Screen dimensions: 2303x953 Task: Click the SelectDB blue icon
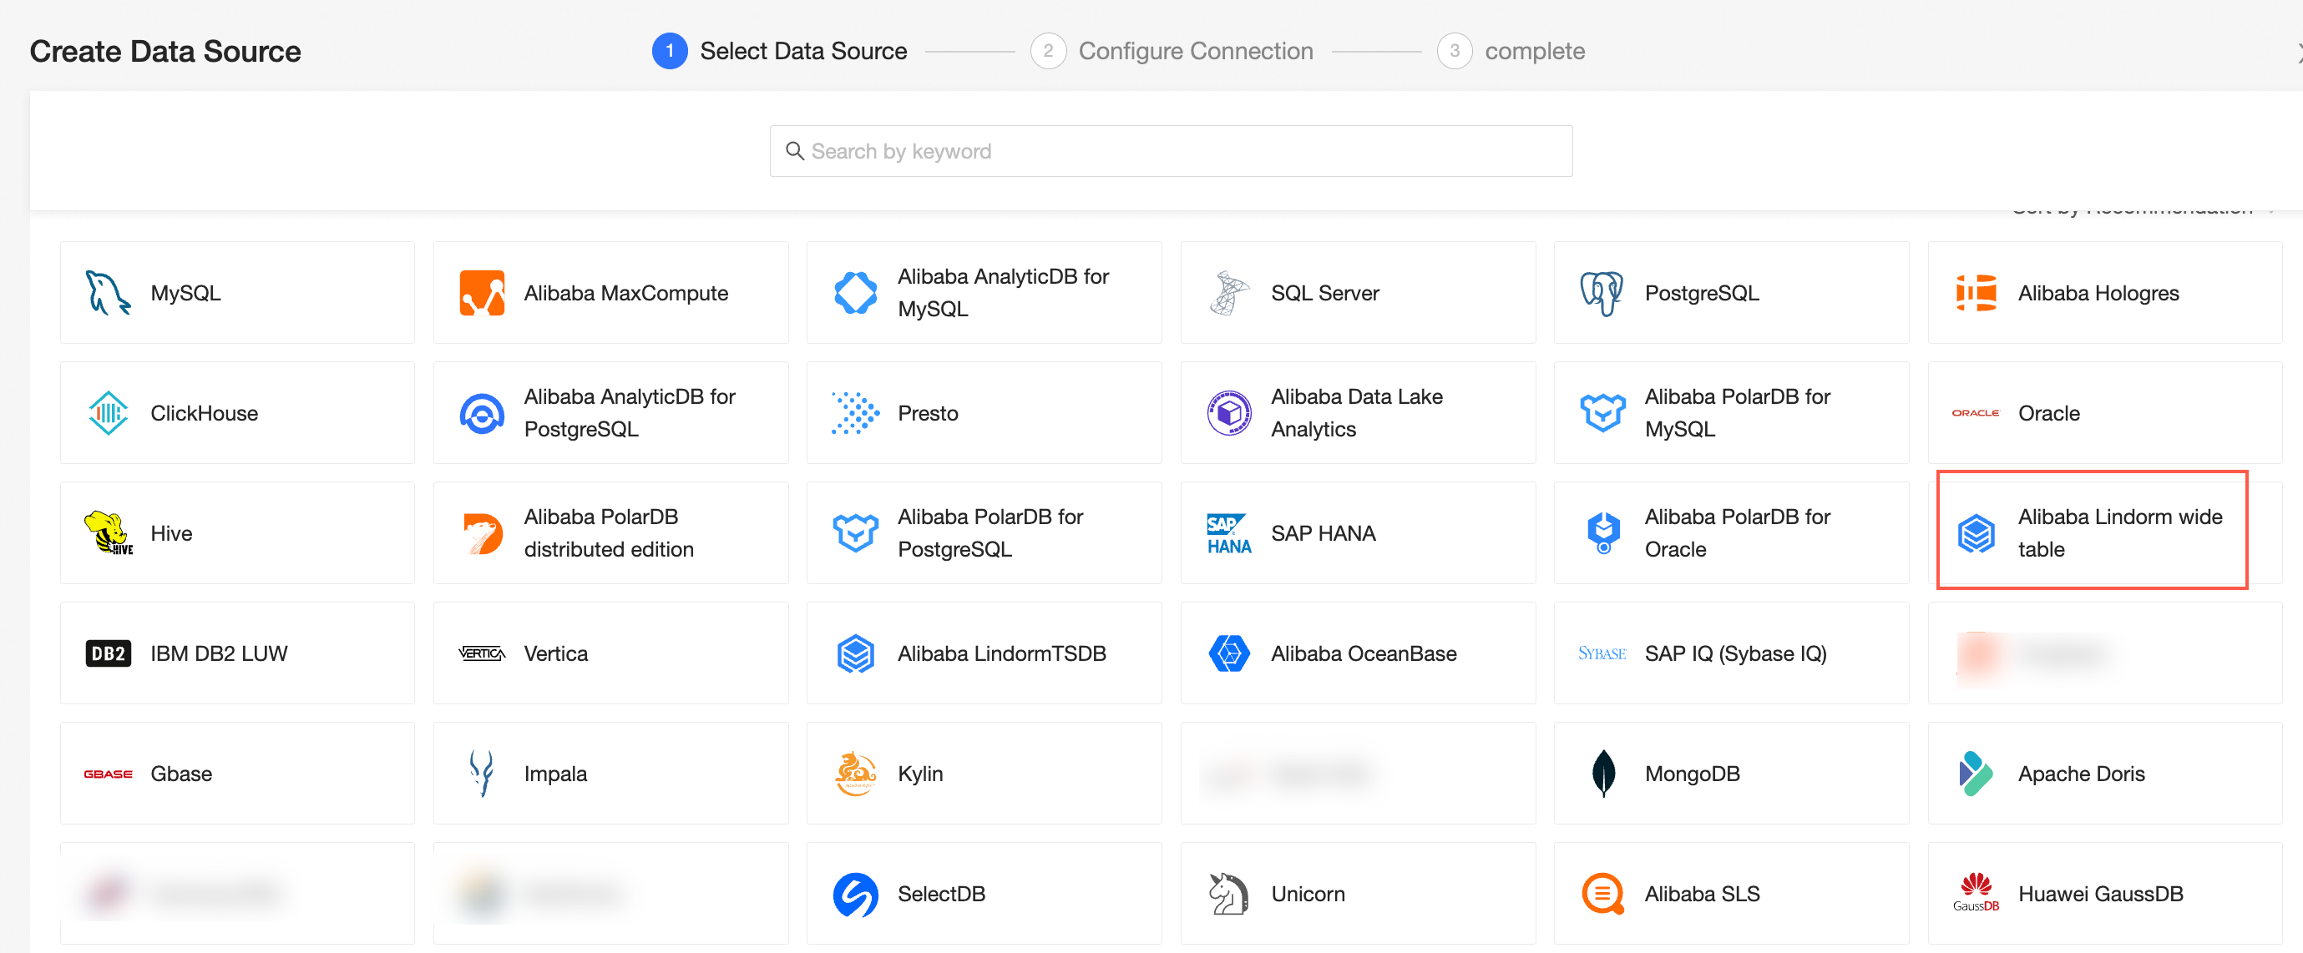pyautogui.click(x=856, y=894)
